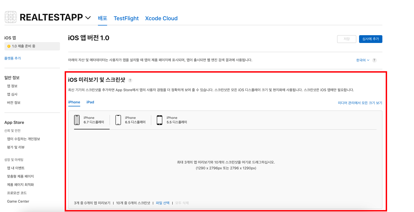Open 앱 정보 in sidebar

pos(12,86)
